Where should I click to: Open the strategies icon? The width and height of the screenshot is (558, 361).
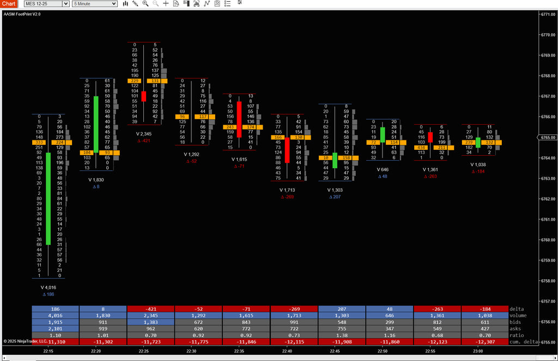tap(217, 4)
